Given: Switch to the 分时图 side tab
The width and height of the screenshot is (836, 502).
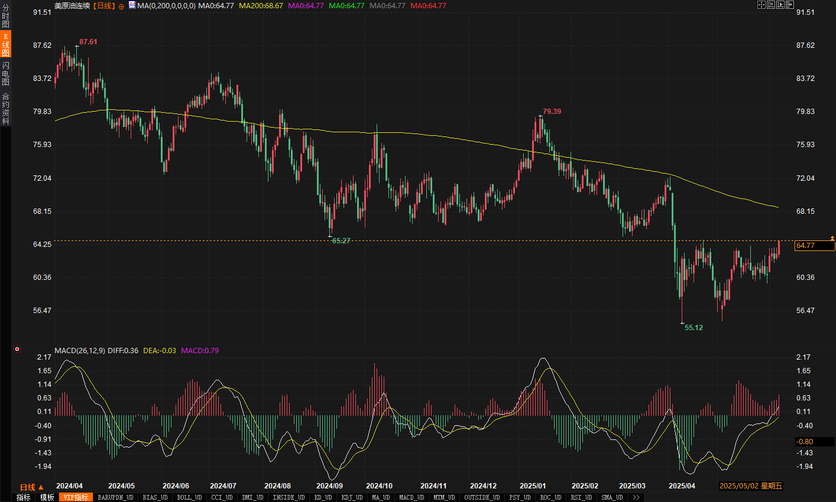Looking at the screenshot, I should coord(5,16).
